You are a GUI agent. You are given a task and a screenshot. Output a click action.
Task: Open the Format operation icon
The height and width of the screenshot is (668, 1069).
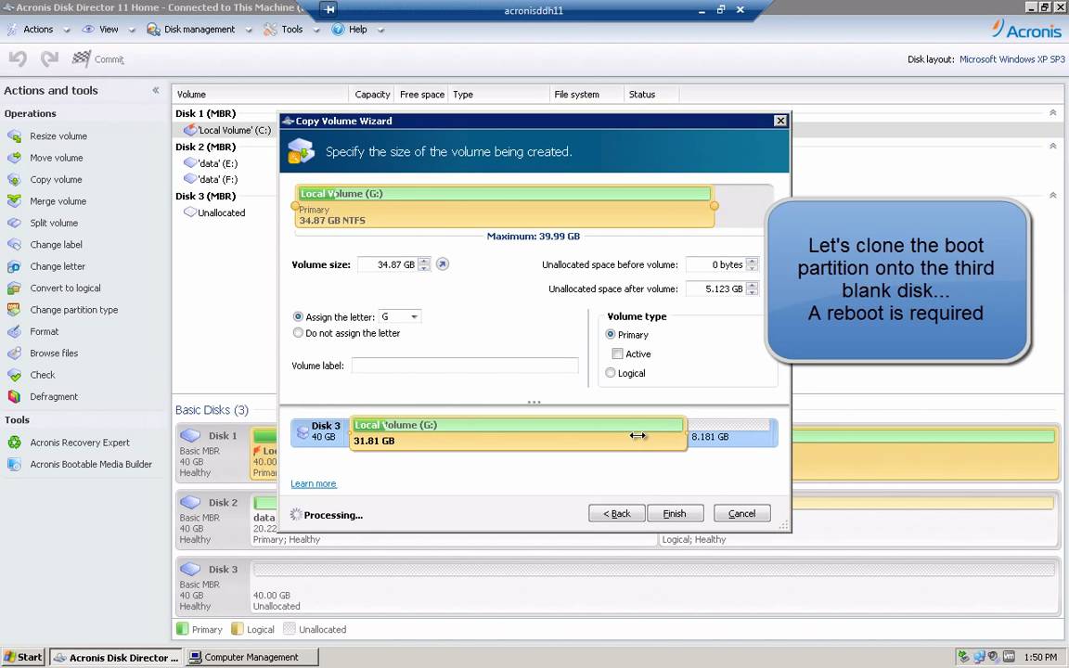[14, 331]
